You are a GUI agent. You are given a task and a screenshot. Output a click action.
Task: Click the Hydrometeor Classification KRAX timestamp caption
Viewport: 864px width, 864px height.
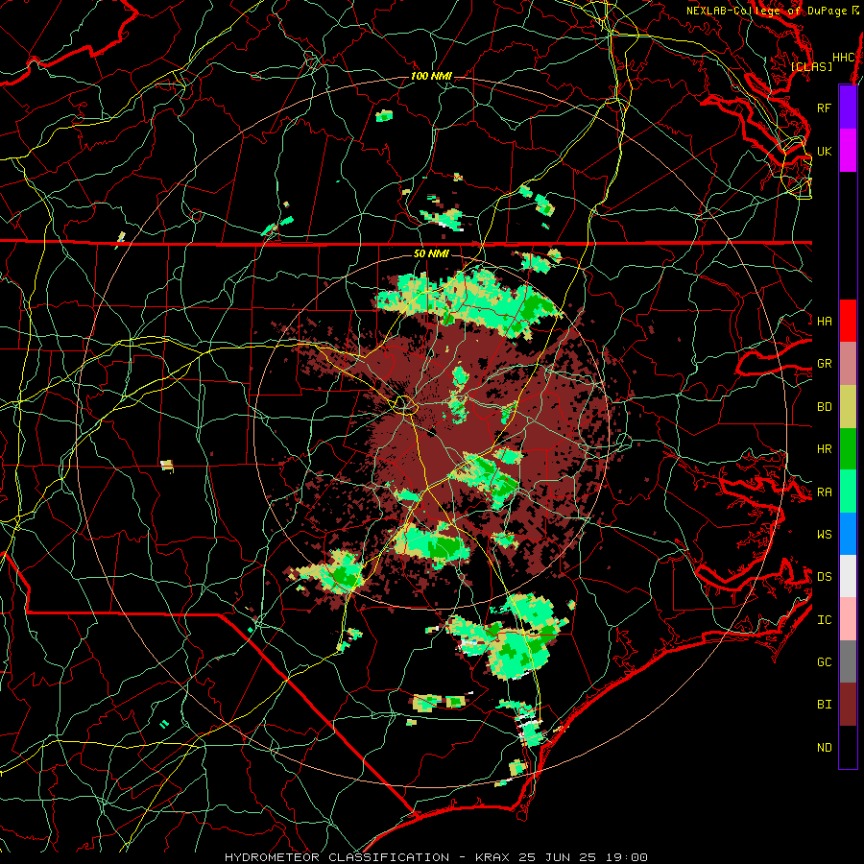[x=436, y=857]
